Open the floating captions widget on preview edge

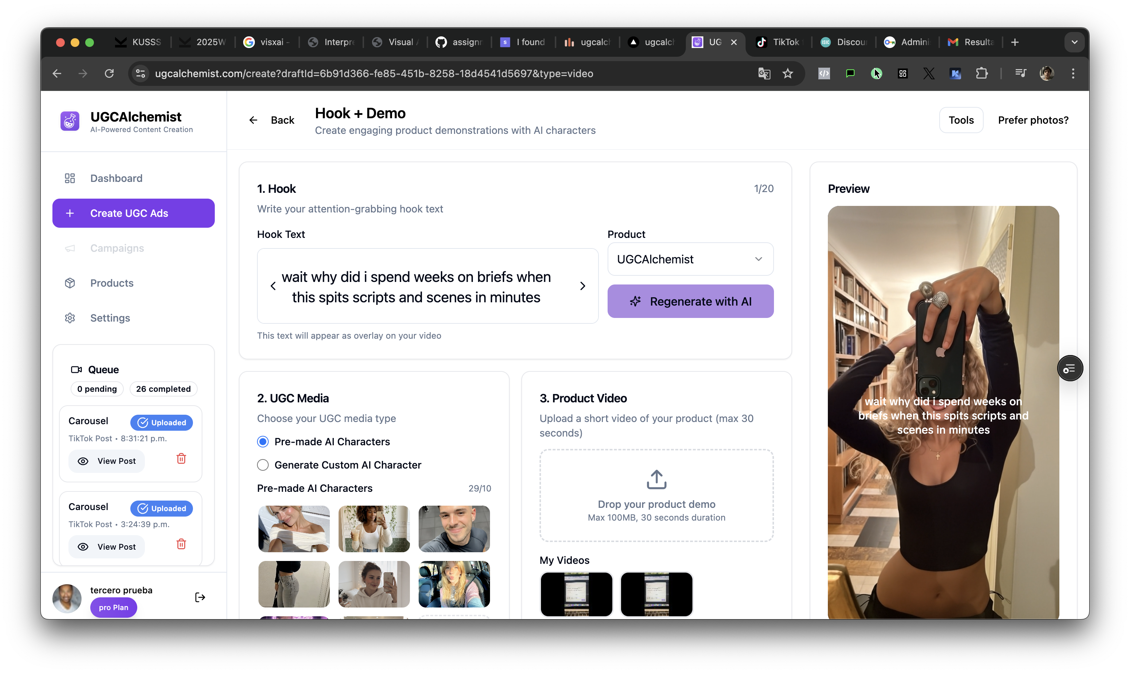pyautogui.click(x=1069, y=368)
